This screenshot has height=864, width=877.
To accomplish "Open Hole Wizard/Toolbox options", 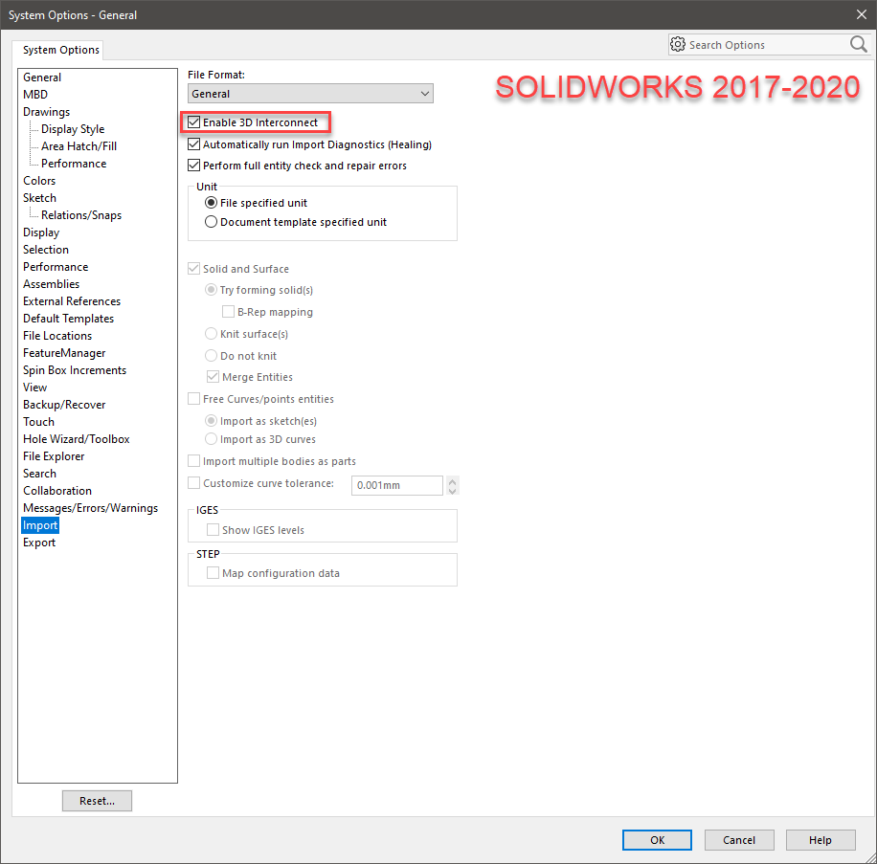I will [76, 439].
